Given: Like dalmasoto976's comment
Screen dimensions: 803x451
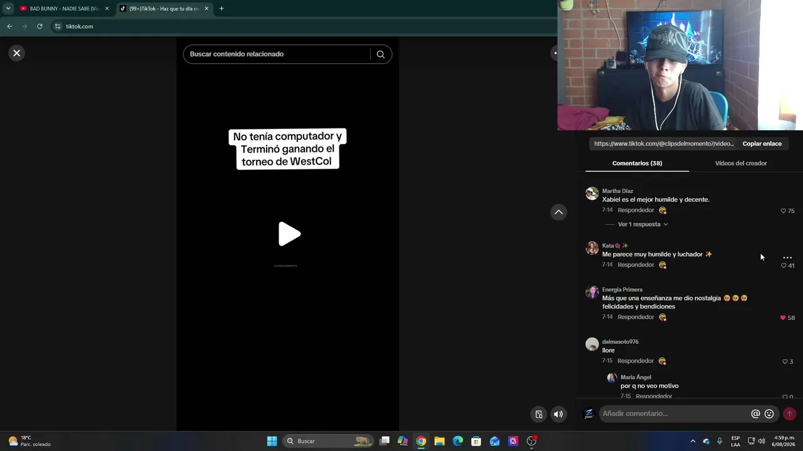Looking at the screenshot, I should (x=785, y=361).
